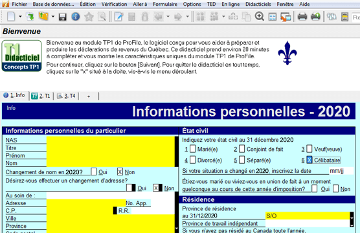This screenshot has height=233, width=360.
Task: Click the grey star toolbar icon
Action: 89,17
